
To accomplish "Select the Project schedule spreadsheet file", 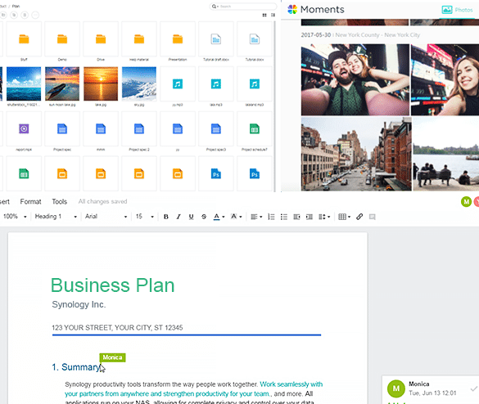I will (255, 128).
